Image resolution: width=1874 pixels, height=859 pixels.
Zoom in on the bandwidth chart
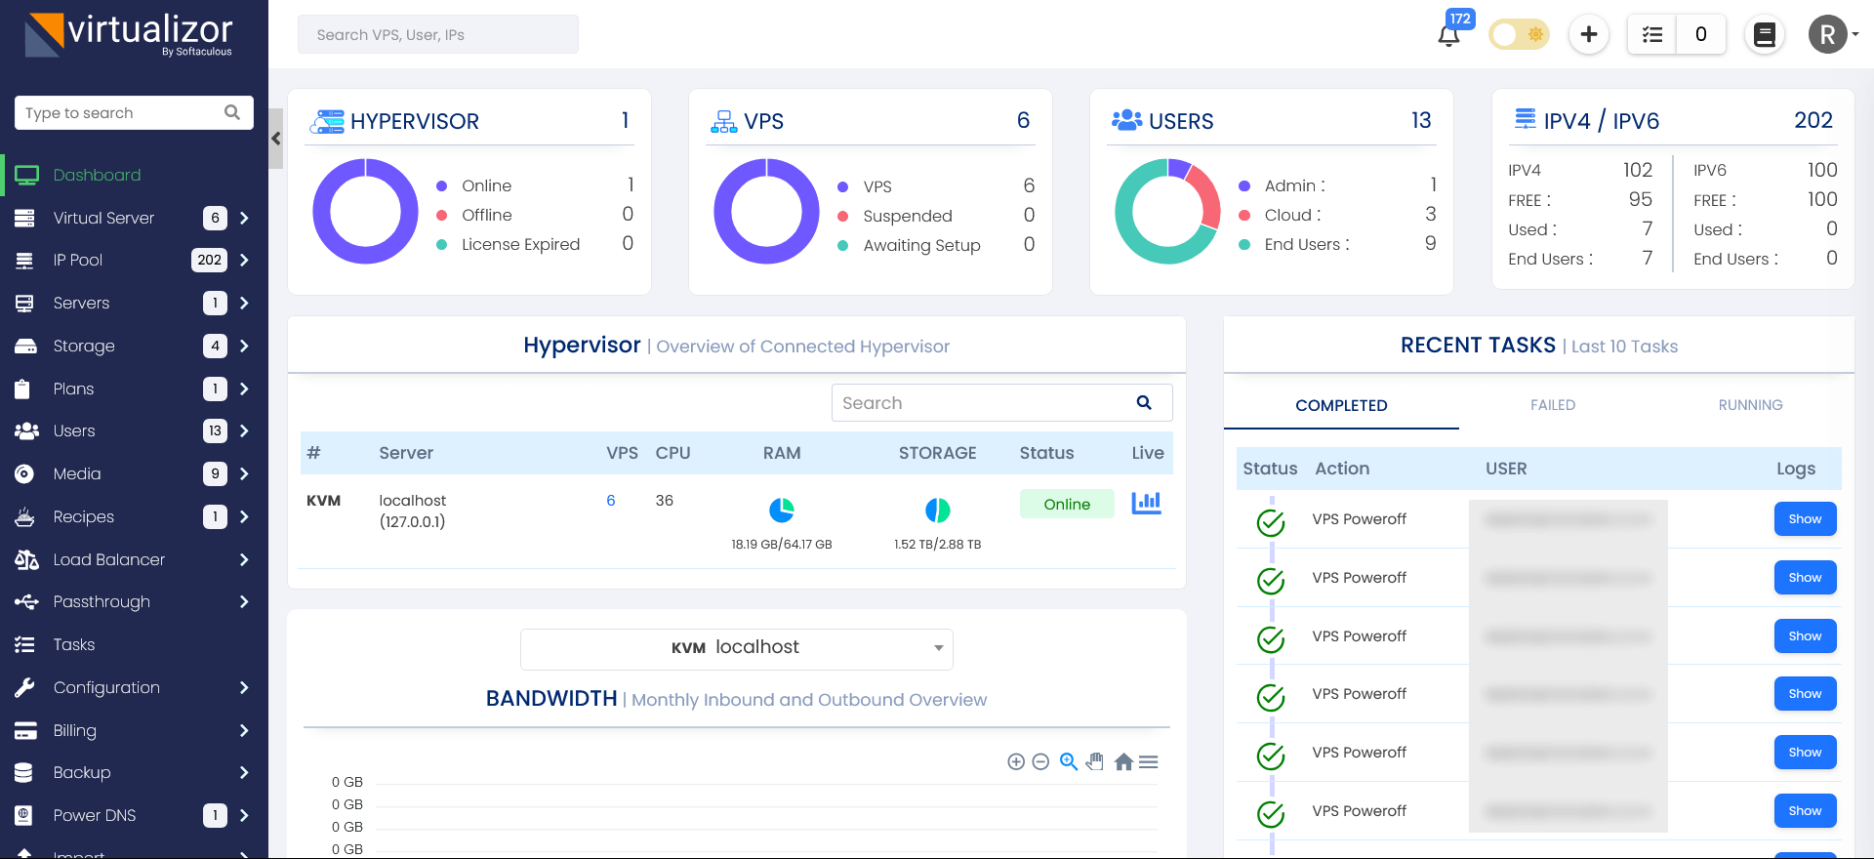1016,762
